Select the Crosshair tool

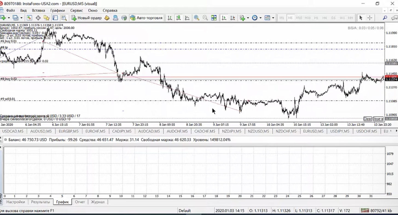pyautogui.click(x=370, y=18)
